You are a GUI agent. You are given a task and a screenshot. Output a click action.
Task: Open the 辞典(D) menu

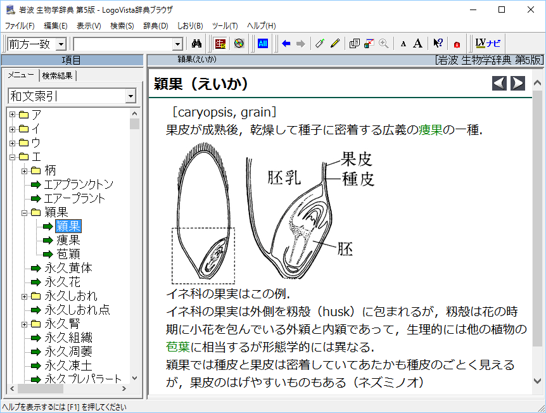(x=155, y=26)
